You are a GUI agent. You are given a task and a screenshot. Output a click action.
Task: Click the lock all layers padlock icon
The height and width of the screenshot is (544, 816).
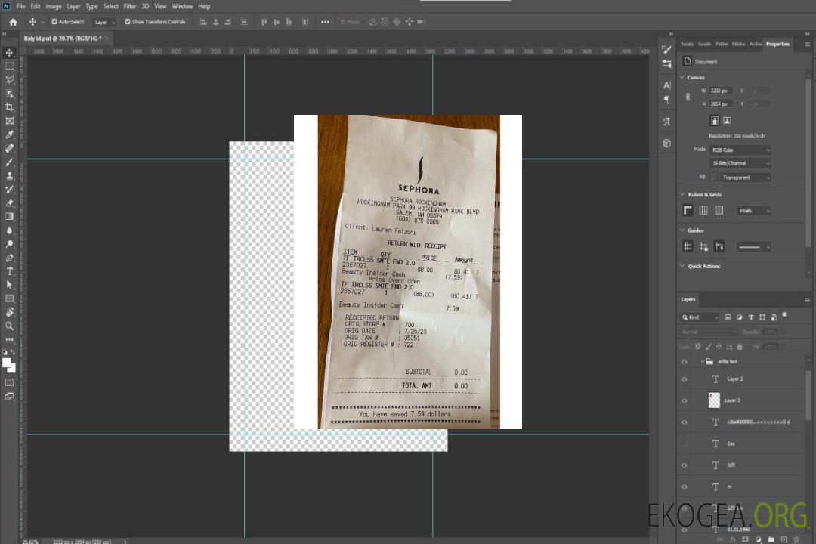pyautogui.click(x=740, y=347)
